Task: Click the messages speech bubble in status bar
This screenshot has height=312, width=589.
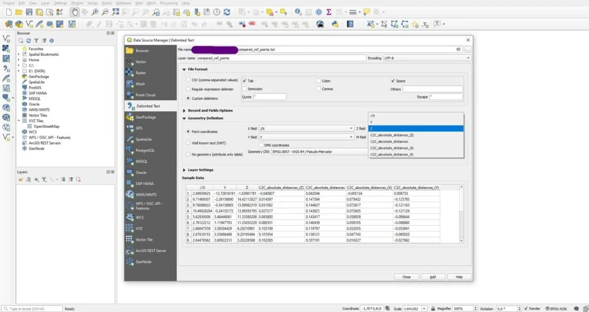Action: [576, 309]
